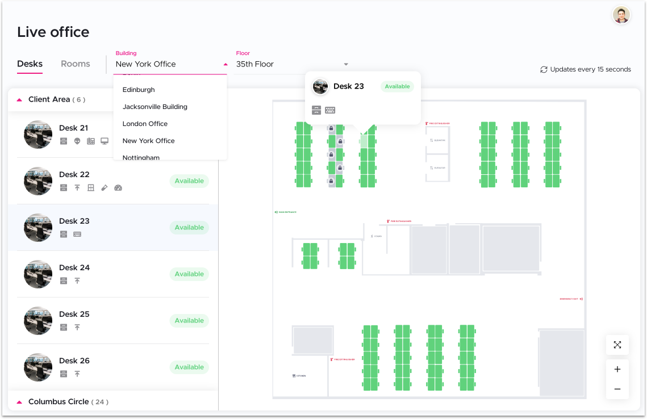This screenshot has width=647, height=419.
Task: Click the Main Entrance label on map
Action: tap(286, 212)
